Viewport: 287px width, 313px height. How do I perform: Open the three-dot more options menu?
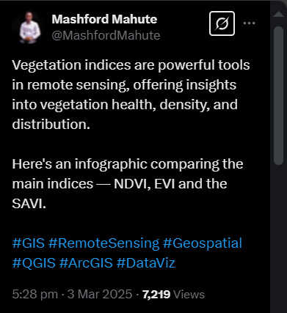(249, 23)
